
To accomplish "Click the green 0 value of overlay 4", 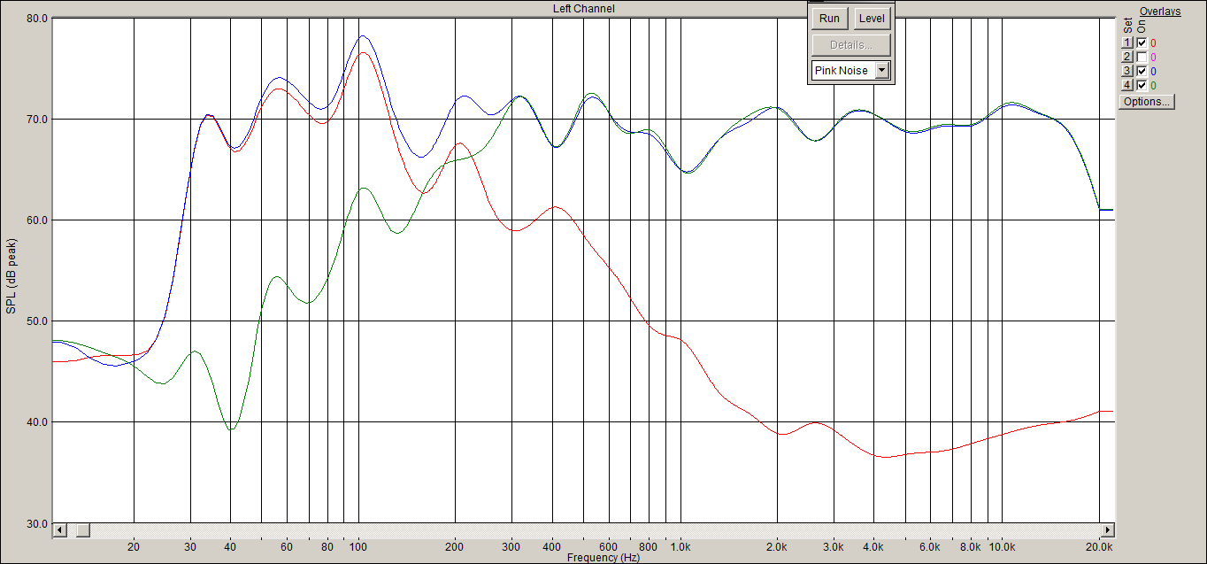I will [1153, 85].
